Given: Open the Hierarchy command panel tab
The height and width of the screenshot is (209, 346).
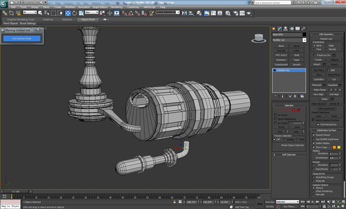Looking at the screenshot, I should tap(286, 29).
